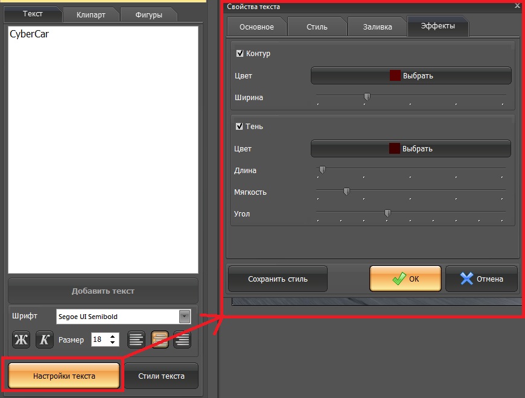Image resolution: width=525 pixels, height=398 pixels.
Task: Click the Длина shadow length slider handle
Action: coord(322,169)
